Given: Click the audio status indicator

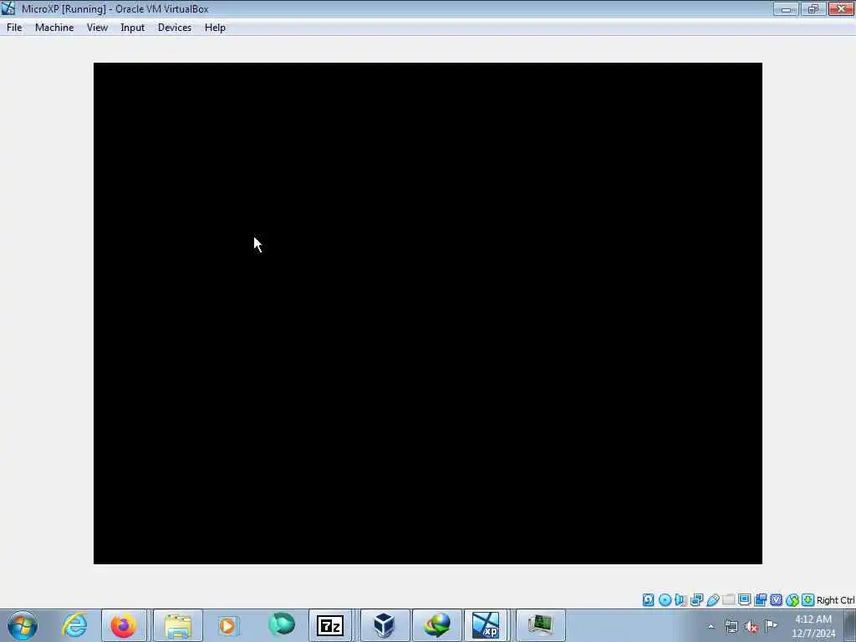Looking at the screenshot, I should pos(680,600).
